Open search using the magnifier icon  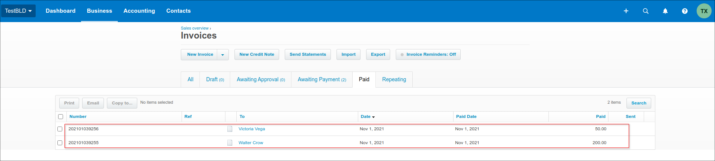(645, 11)
